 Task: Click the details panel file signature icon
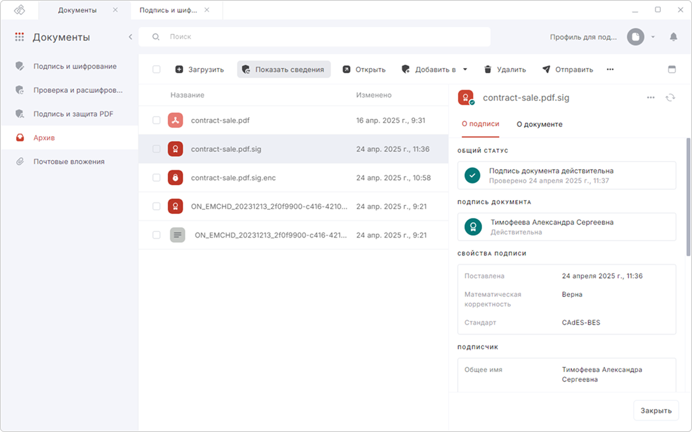[466, 97]
